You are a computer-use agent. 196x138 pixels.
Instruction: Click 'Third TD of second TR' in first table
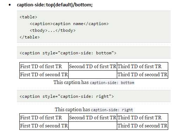click(x=143, y=74)
